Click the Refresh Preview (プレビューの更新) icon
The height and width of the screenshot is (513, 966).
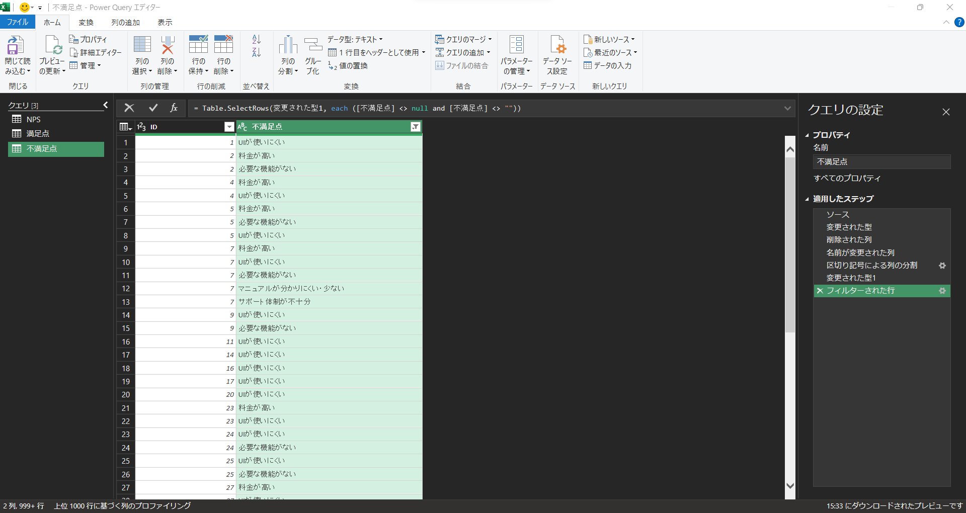52,45
